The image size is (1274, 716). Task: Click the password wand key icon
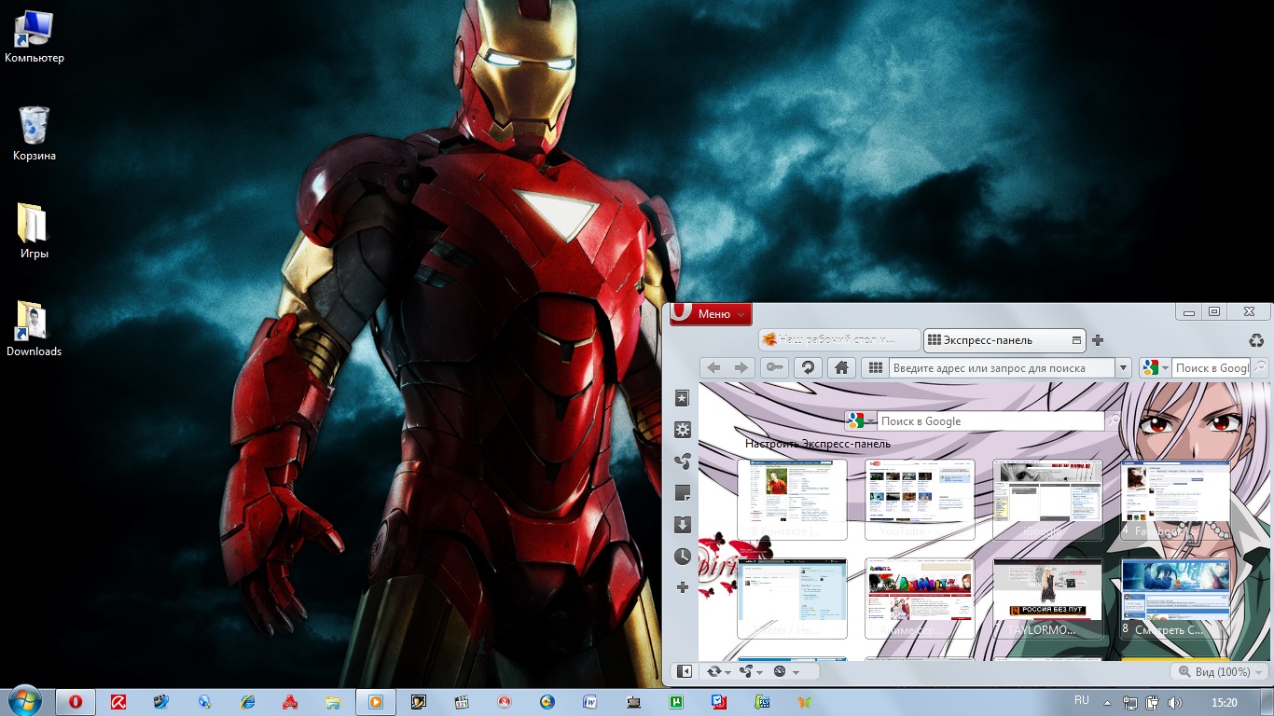[774, 368]
